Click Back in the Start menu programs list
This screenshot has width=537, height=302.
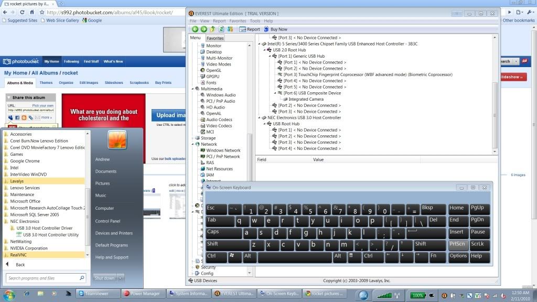[20, 265]
